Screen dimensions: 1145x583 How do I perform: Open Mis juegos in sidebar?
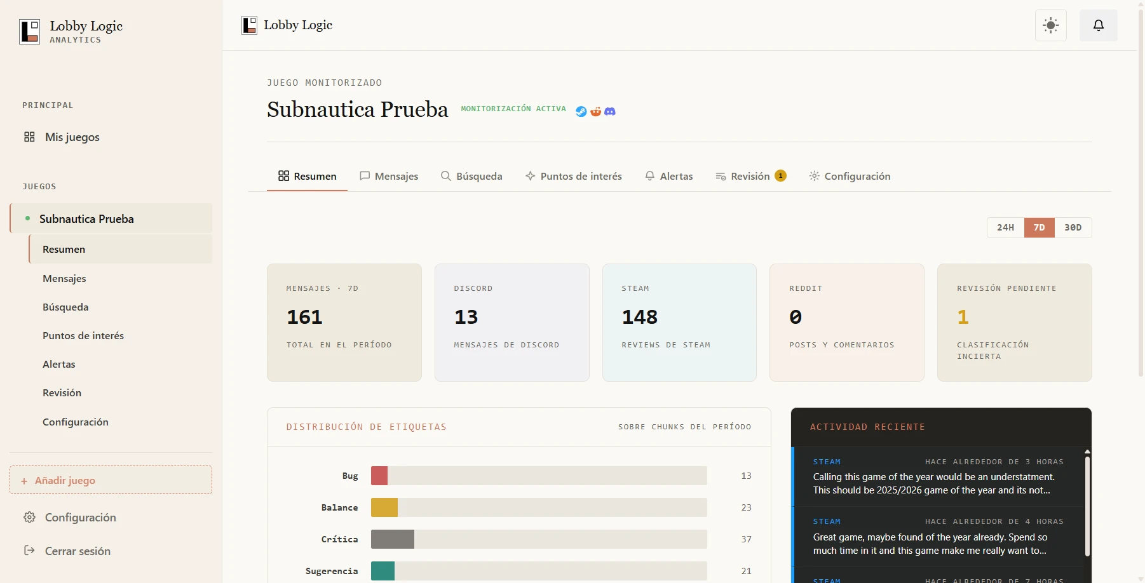pos(111,137)
